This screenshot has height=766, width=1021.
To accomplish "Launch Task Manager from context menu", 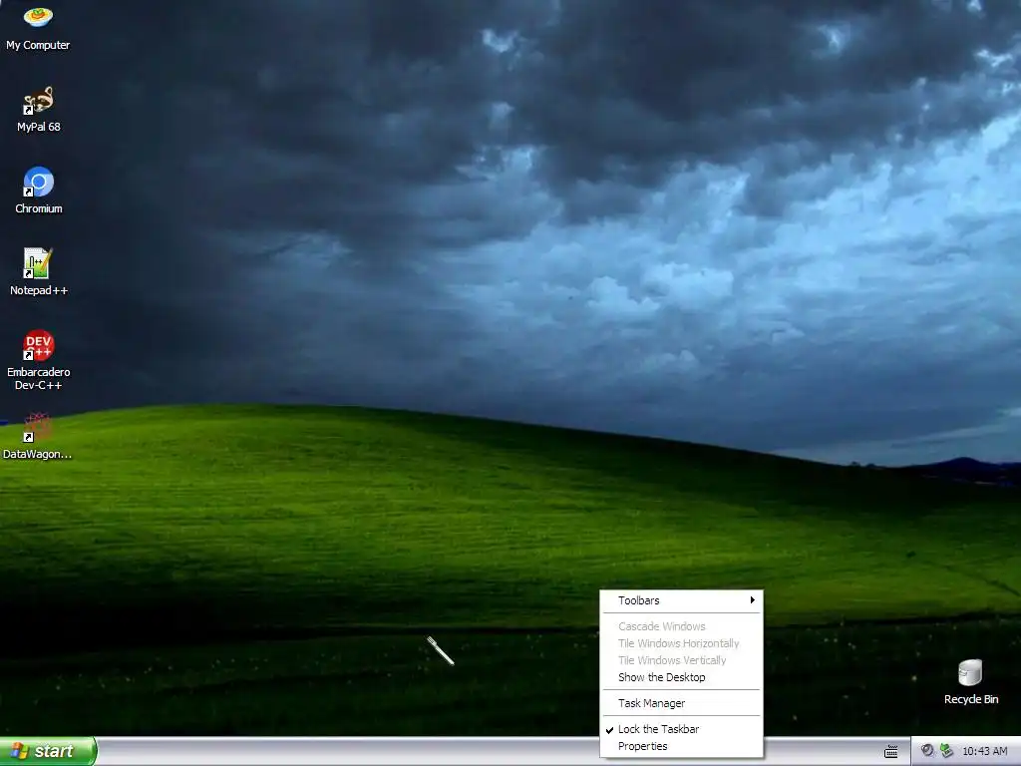I will [x=681, y=703].
